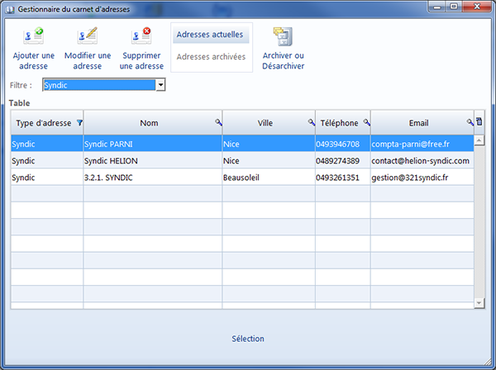Screen dimensions: 496x370
Task: Select Adresses actuelles view
Action: (x=210, y=36)
